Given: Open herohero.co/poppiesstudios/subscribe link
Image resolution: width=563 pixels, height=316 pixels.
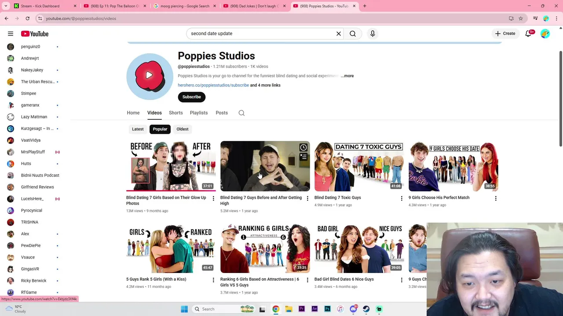Looking at the screenshot, I should 213,85.
